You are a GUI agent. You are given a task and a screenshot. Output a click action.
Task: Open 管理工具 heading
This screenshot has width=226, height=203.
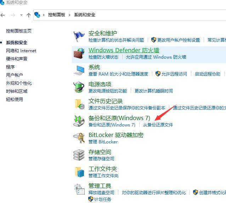pyautogui.click(x=100, y=186)
